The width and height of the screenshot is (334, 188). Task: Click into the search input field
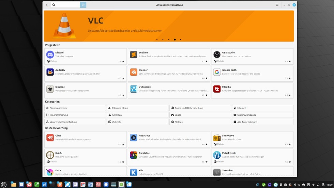pyautogui.click(x=67, y=5)
